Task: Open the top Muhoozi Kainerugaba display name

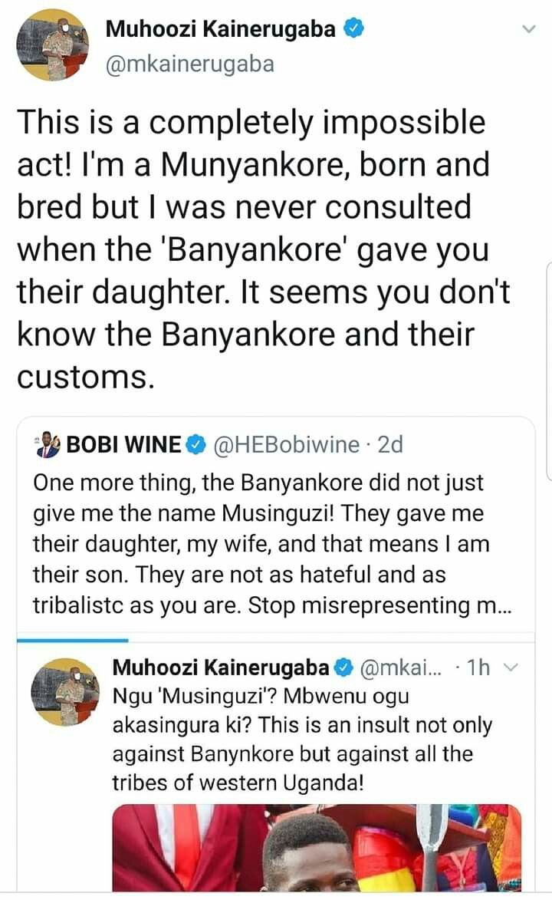Action: [221, 29]
